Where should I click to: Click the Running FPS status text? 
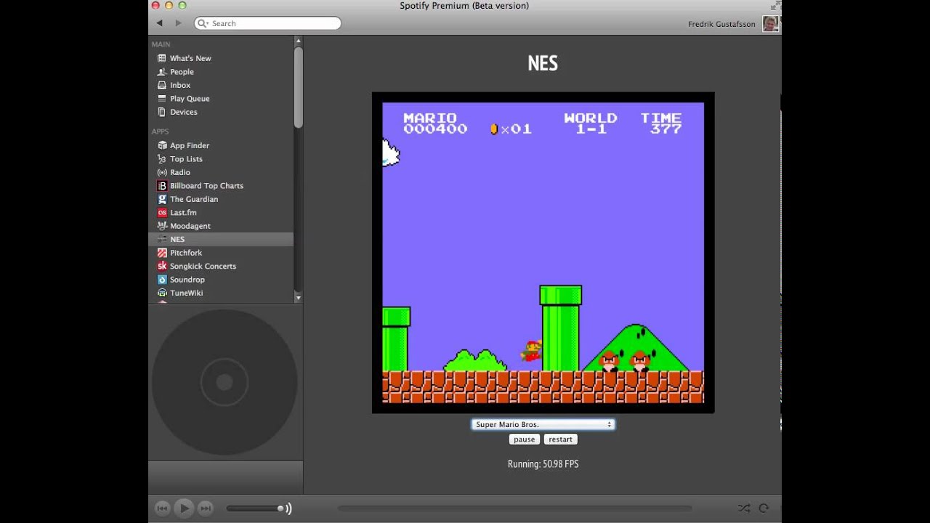(543, 463)
